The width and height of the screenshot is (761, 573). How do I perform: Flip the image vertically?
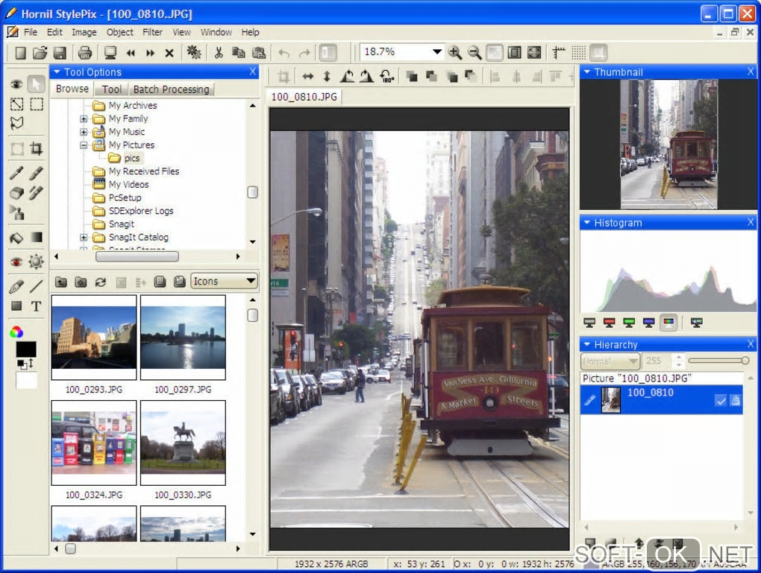327,76
